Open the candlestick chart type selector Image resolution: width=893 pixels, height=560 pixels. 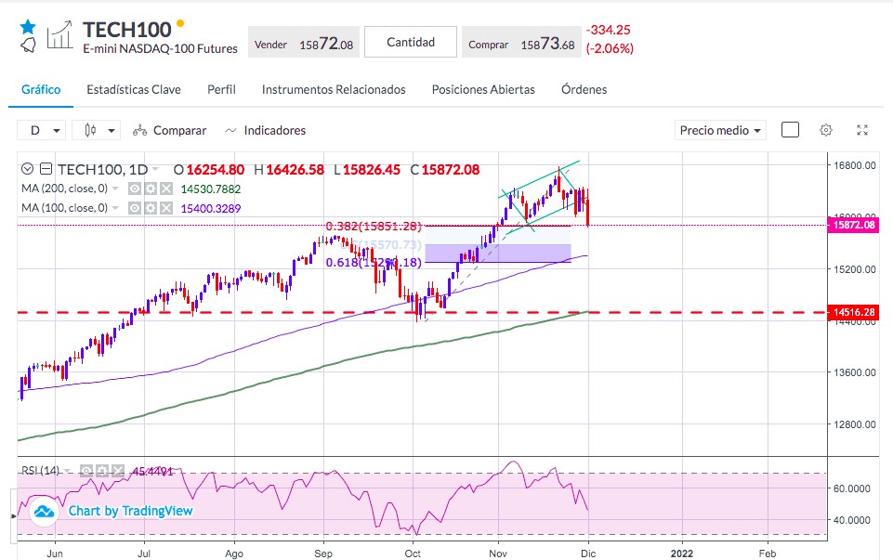96,130
